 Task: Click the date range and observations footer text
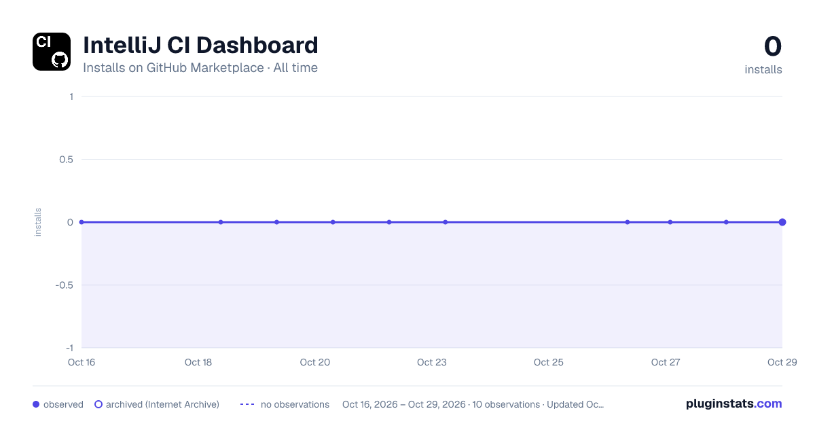coord(473,404)
